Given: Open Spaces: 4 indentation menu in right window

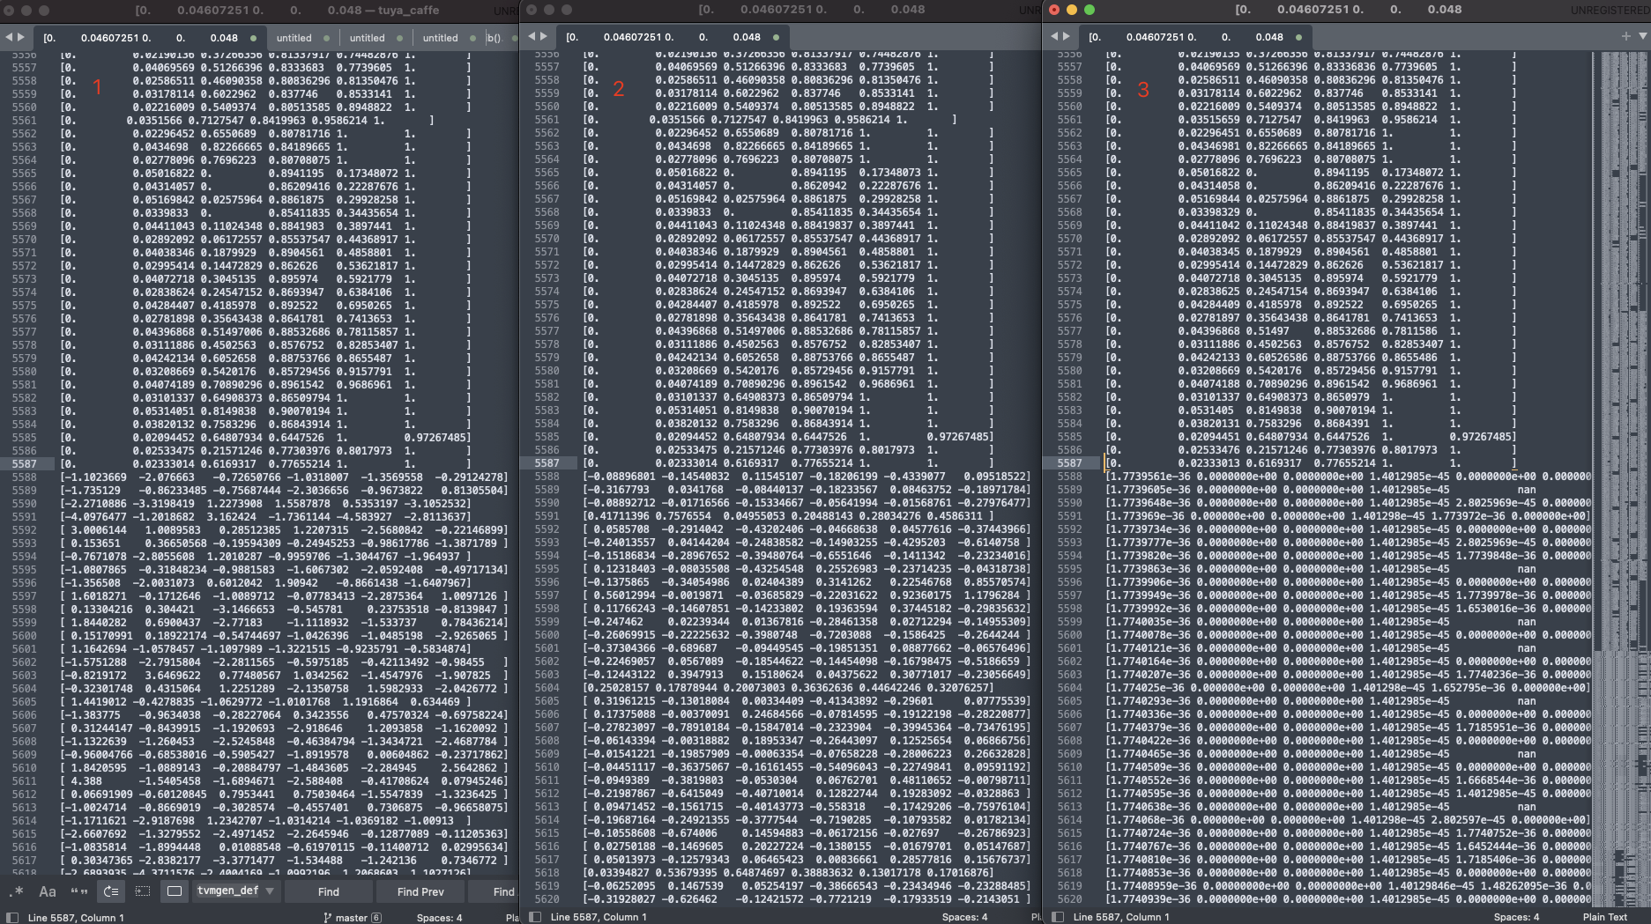Looking at the screenshot, I should [x=1516, y=917].
